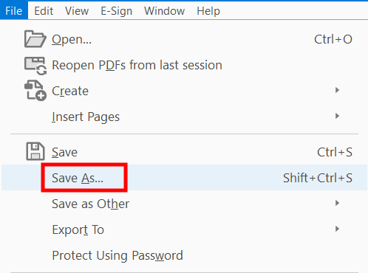This screenshot has height=273, width=368.
Task: Open the Window menu
Action: [165, 11]
